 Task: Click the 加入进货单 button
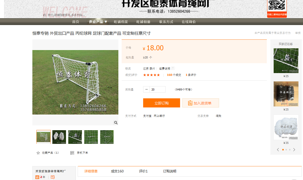pos(201,103)
